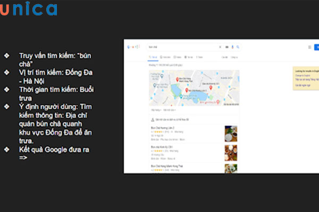Click the Google logo beside the search box
The width and height of the screenshot is (319, 212).
pos(133,47)
